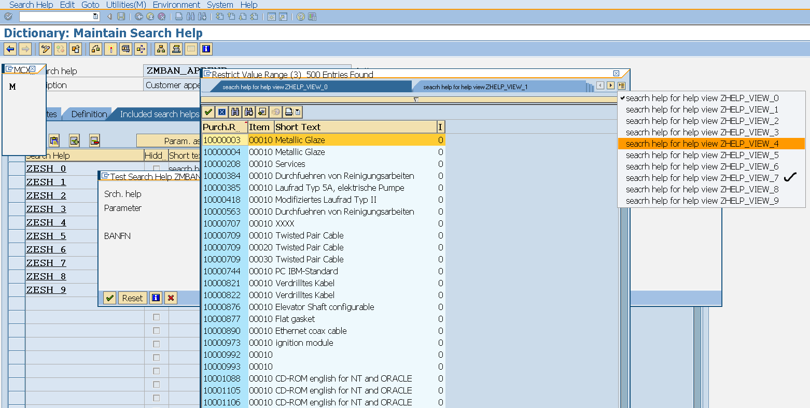Toggle the Hidden checkbox next to ZESH_0
Image resolution: width=810 pixels, height=408 pixels.
click(156, 168)
